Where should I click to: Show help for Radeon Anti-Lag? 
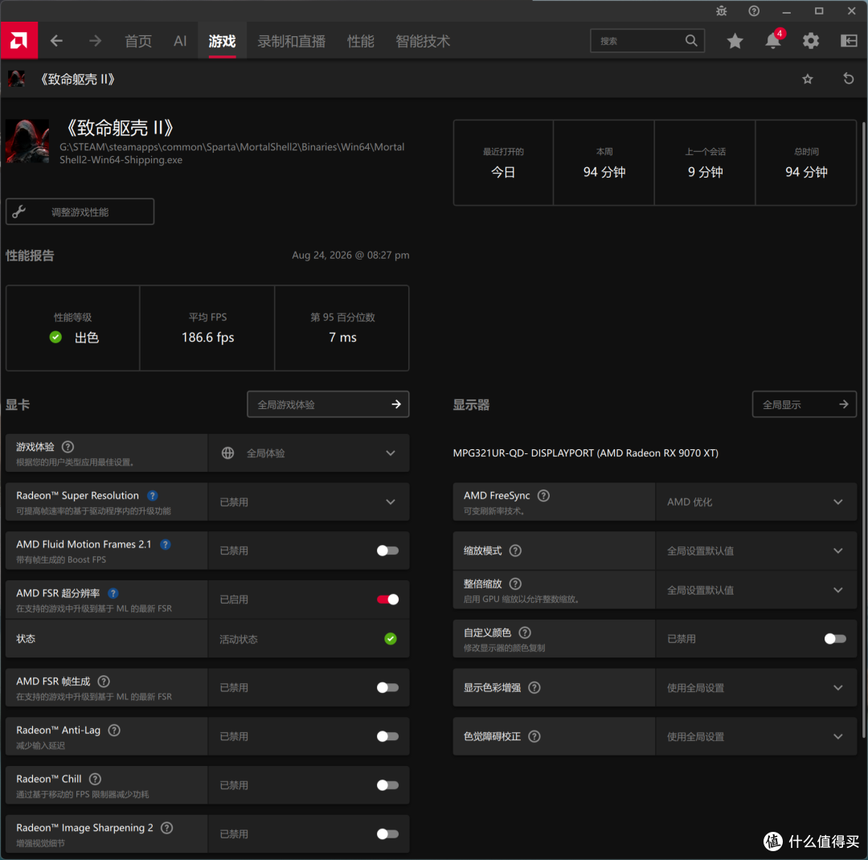coord(114,730)
